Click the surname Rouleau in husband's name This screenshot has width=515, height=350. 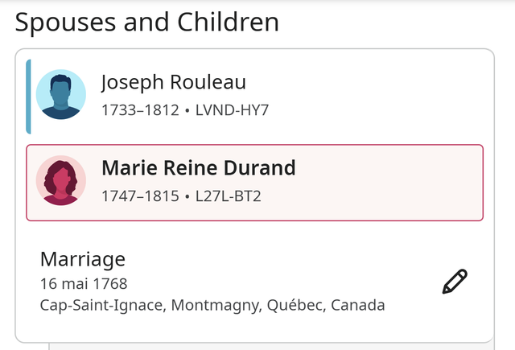[x=208, y=82]
